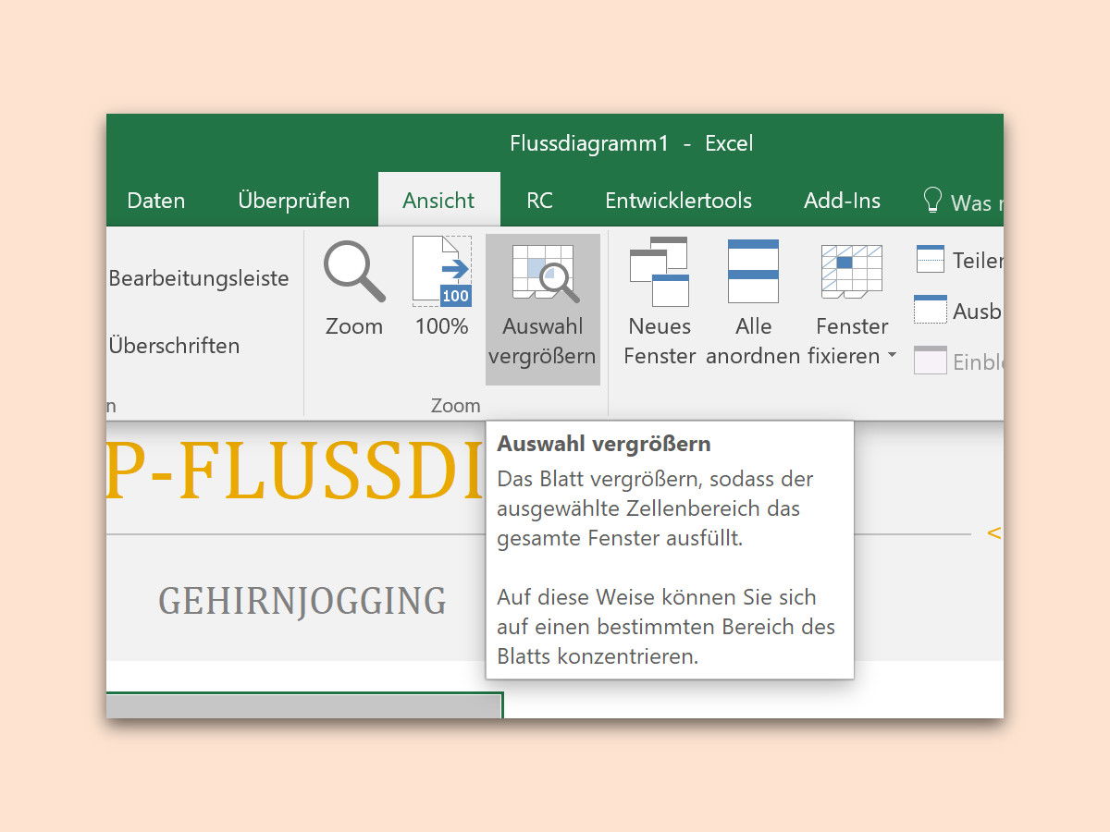This screenshot has height=832, width=1110.
Task: Switch to the Entwicklertools tab
Action: 678,201
